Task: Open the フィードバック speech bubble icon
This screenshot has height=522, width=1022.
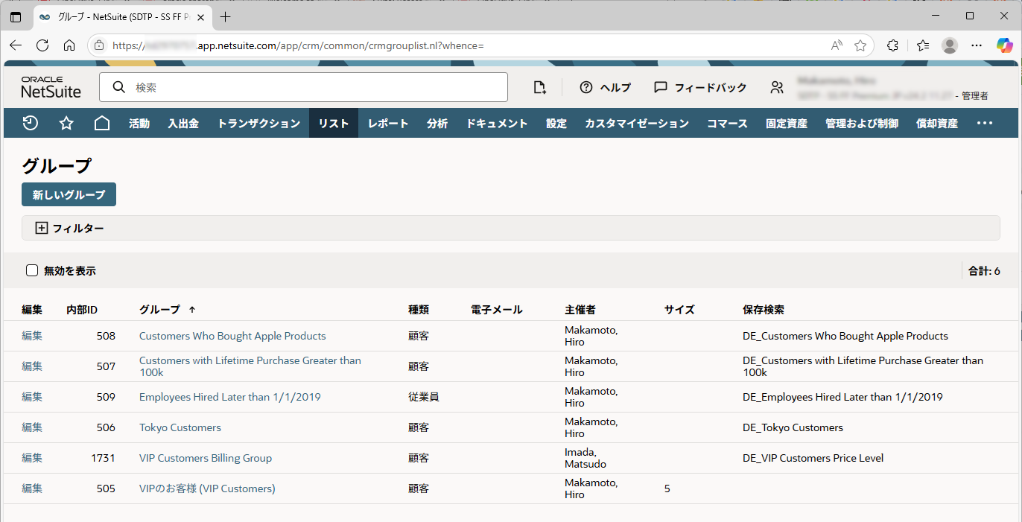Action: pyautogui.click(x=660, y=87)
